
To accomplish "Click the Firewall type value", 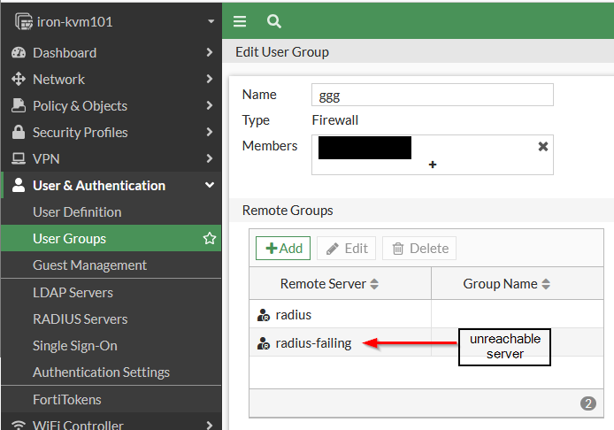I will point(334,120).
